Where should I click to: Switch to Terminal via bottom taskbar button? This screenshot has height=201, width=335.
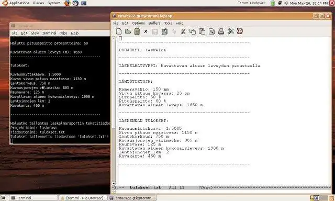tap(33, 198)
